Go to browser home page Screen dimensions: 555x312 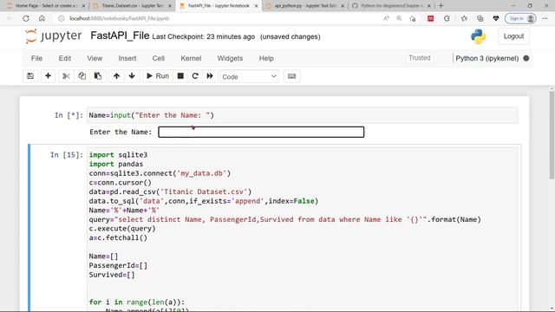click(42, 18)
